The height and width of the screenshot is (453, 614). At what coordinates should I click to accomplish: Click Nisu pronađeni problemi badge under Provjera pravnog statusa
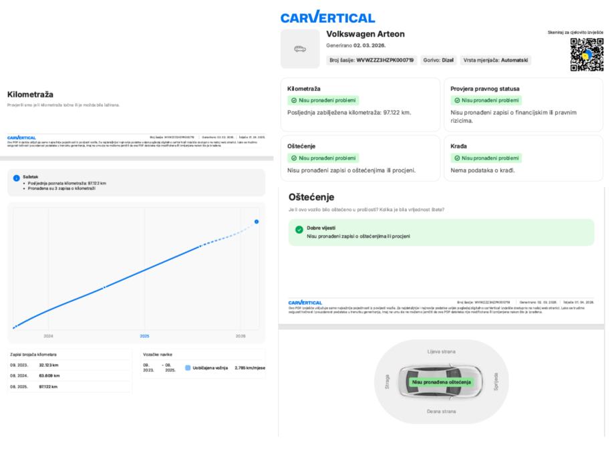click(x=486, y=101)
